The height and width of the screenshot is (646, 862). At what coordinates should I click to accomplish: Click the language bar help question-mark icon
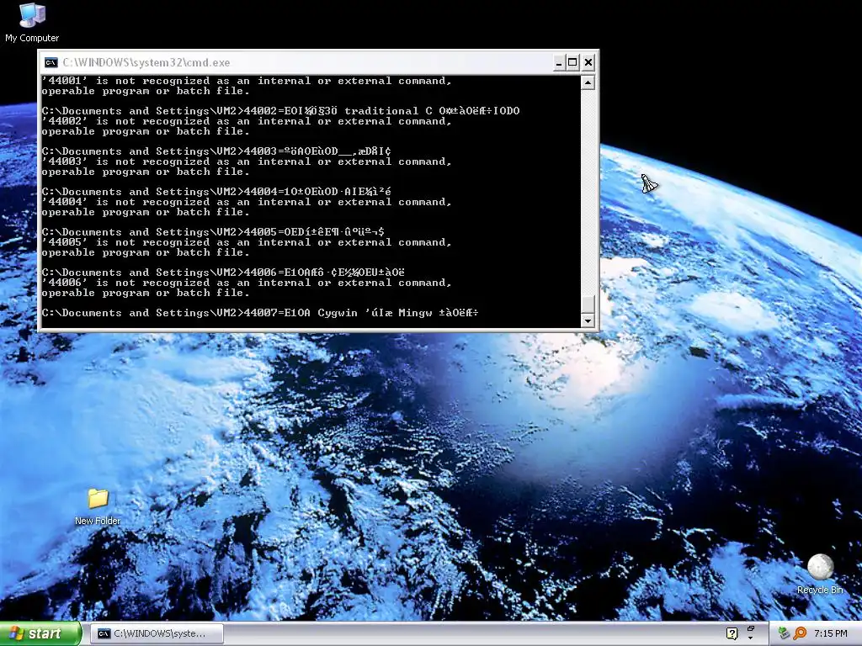(732, 633)
